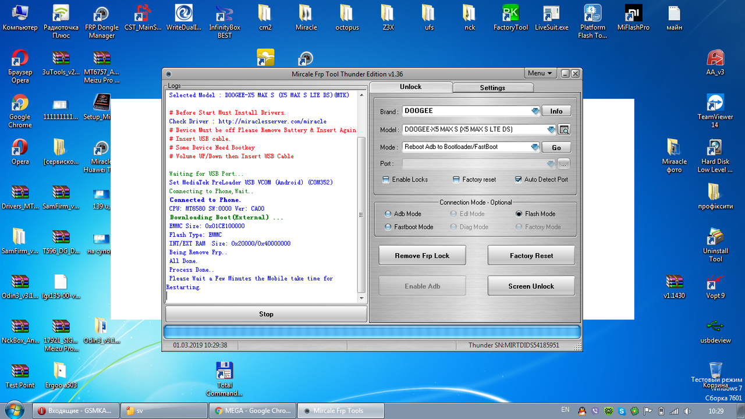Open the Hard Disk Low Level shortcut
Screen dimensions: 745x419
[715, 156]
